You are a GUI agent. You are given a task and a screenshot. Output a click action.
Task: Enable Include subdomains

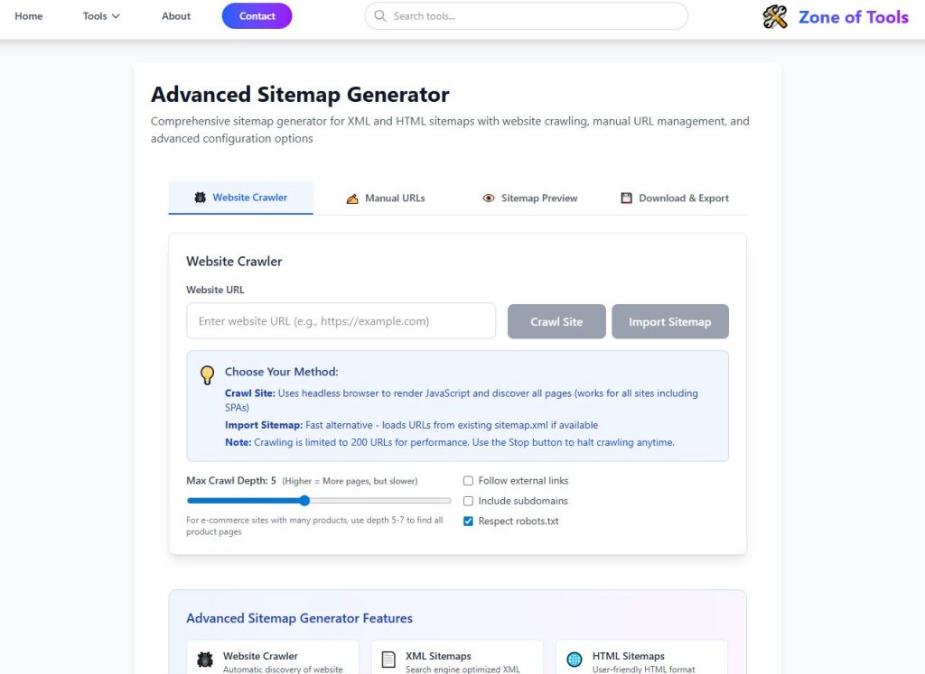tap(468, 501)
